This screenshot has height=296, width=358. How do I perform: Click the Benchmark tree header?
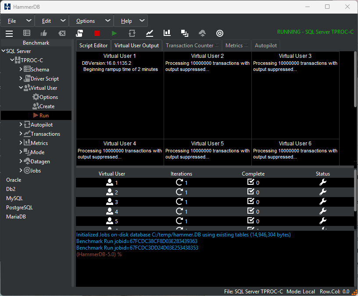pyautogui.click(x=36, y=43)
